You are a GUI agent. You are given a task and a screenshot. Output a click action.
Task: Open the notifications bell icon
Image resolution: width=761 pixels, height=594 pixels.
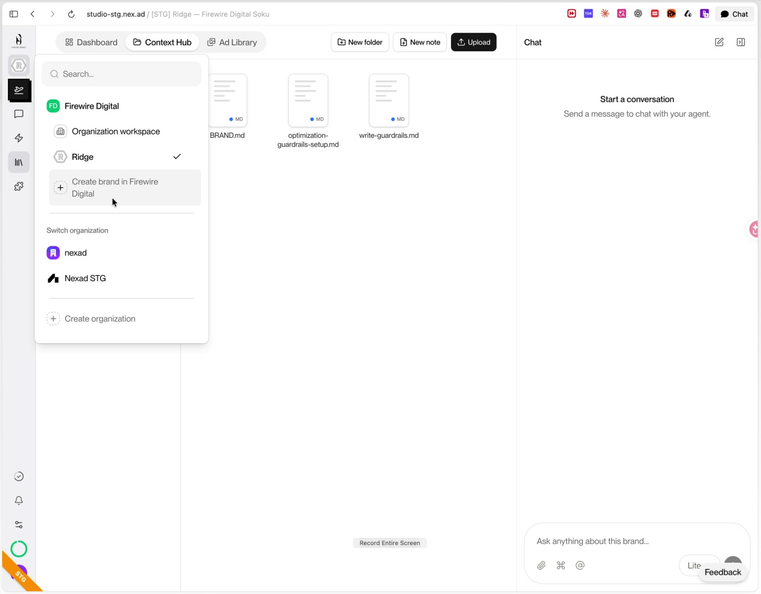click(19, 501)
